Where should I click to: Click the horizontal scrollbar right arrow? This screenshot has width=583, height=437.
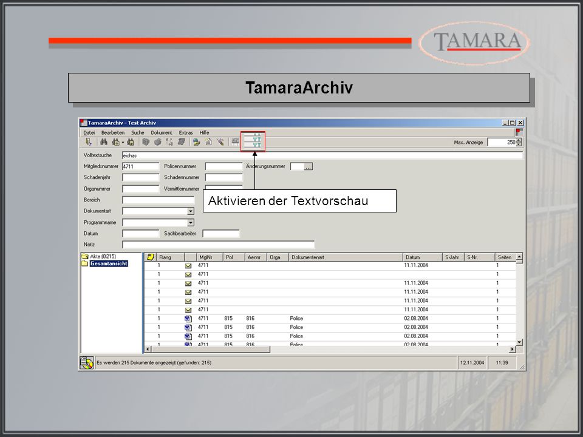[513, 350]
